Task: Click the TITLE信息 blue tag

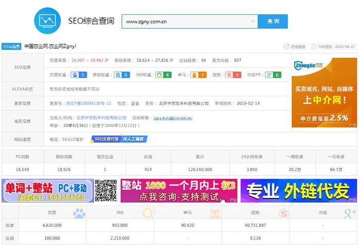Action: [11, 47]
